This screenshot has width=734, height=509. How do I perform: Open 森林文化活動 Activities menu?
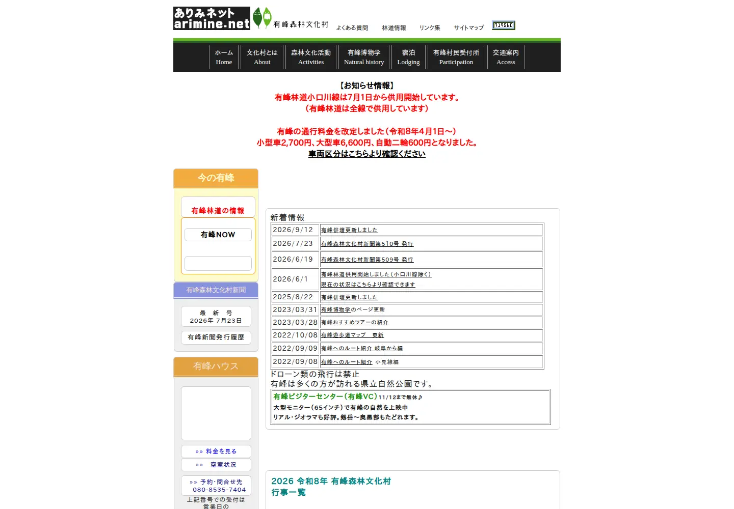click(x=311, y=57)
